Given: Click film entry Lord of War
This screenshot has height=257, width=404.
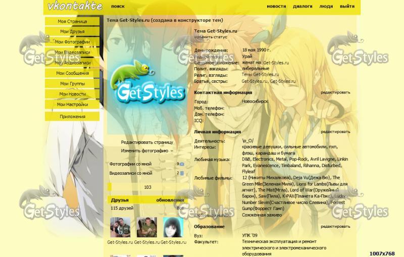Looking at the screenshot, I should point(302,190).
